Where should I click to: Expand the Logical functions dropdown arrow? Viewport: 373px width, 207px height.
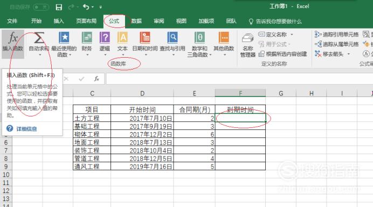105,55
